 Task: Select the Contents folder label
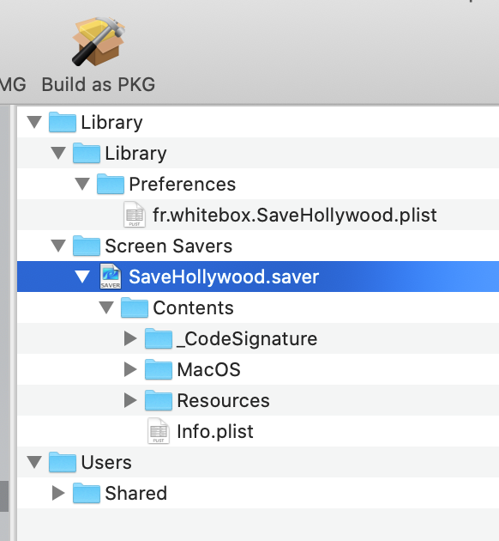coord(193,307)
